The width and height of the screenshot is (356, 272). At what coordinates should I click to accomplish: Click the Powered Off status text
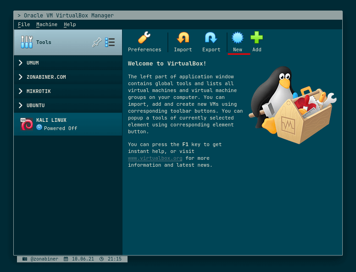(x=61, y=128)
